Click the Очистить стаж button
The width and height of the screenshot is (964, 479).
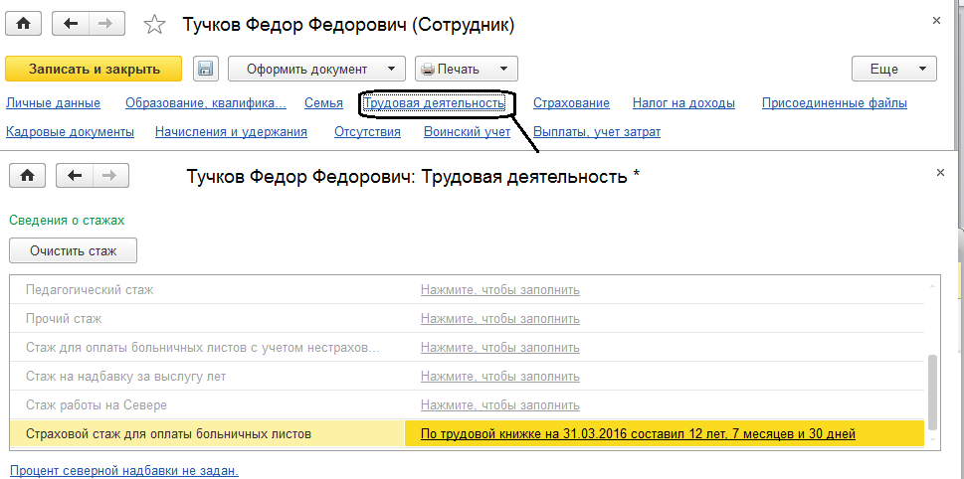pos(74,250)
